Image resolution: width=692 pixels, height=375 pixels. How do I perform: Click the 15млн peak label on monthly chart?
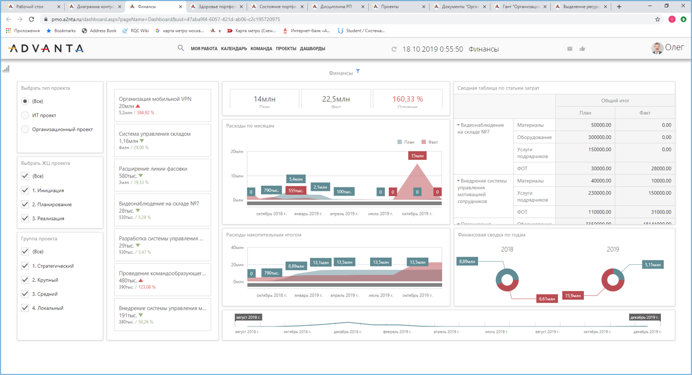[x=417, y=156]
